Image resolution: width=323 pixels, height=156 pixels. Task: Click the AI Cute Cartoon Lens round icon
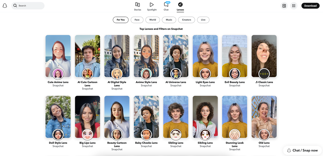click(88, 74)
